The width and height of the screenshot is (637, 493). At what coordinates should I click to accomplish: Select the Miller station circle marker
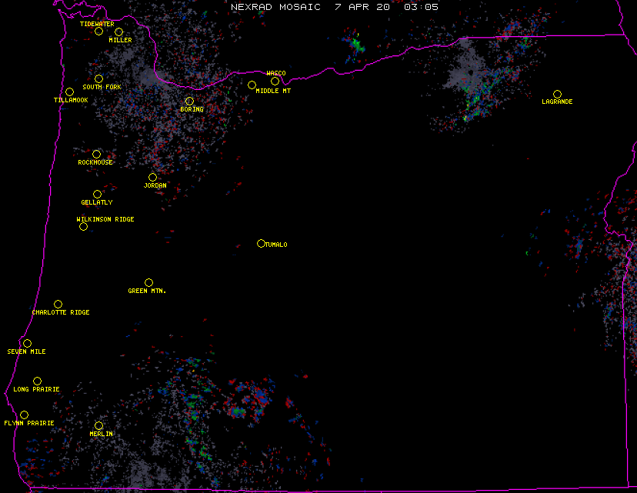[118, 32]
